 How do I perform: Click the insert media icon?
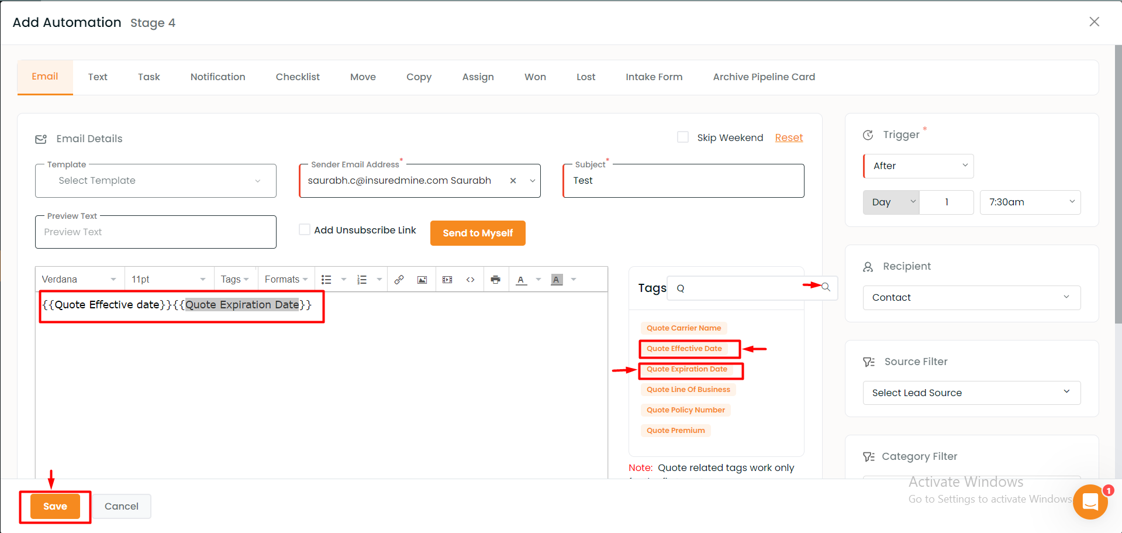pos(447,280)
